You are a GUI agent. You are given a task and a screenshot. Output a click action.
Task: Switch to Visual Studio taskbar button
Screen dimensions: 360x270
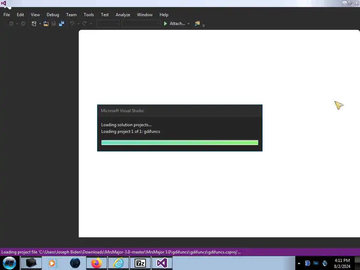point(162,263)
